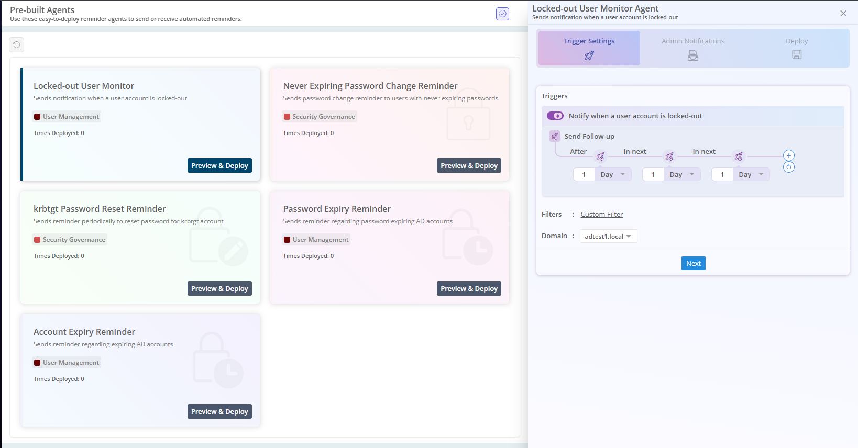
Task: Click the plus icon to add a follow-up
Action: (x=788, y=155)
